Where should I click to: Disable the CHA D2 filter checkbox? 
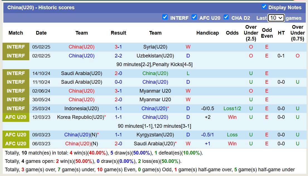(226, 17)
